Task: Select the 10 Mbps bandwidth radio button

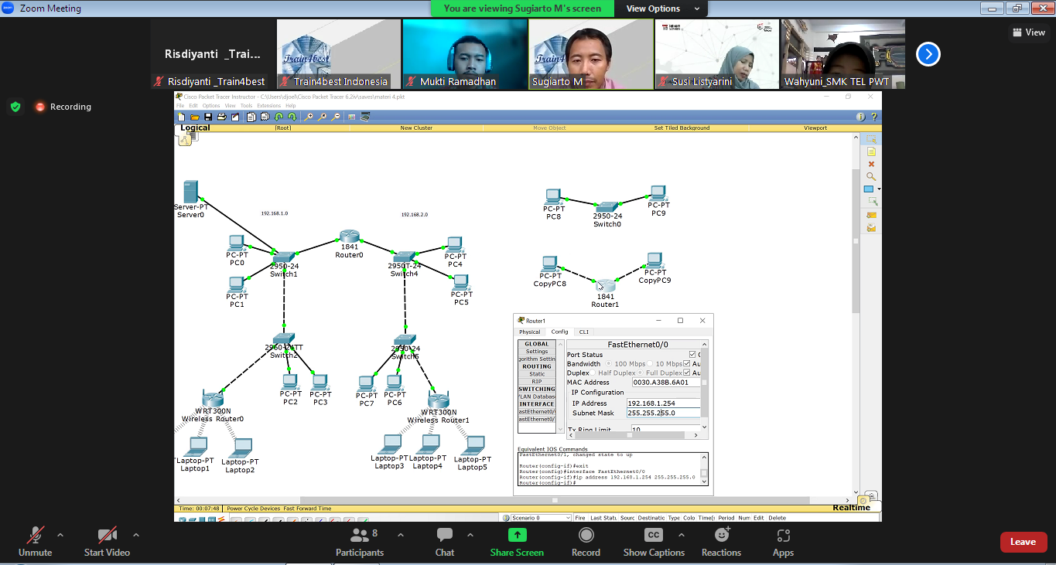Action: (x=650, y=363)
